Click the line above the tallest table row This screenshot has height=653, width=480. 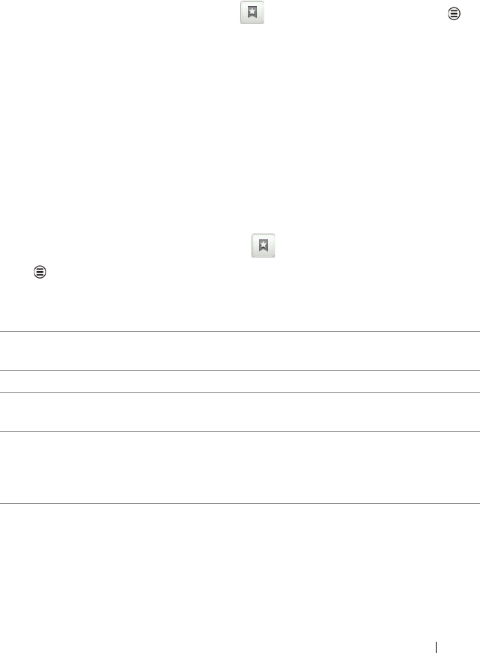tap(240, 432)
